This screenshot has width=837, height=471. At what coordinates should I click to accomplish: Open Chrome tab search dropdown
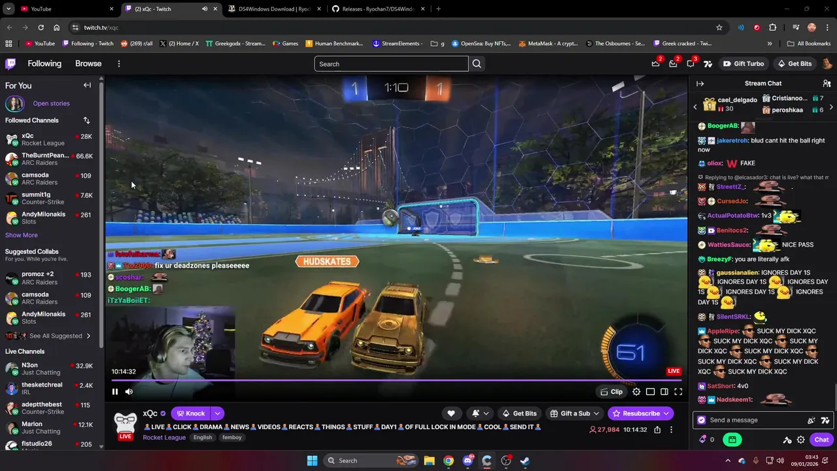pos(9,9)
